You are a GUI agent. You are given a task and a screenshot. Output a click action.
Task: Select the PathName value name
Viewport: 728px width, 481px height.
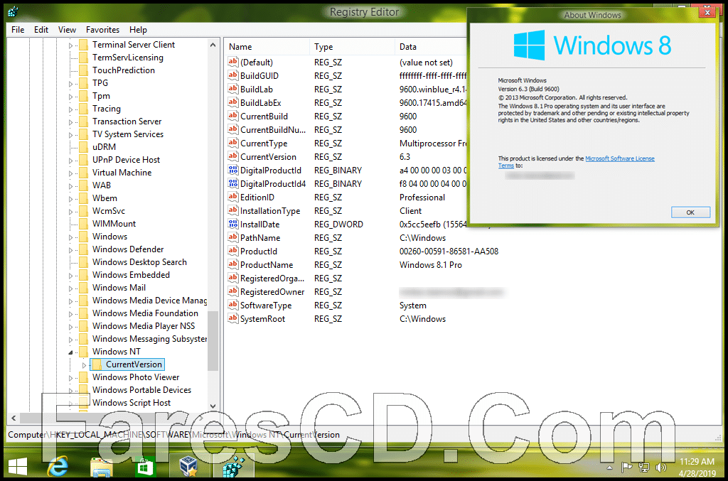coord(260,237)
